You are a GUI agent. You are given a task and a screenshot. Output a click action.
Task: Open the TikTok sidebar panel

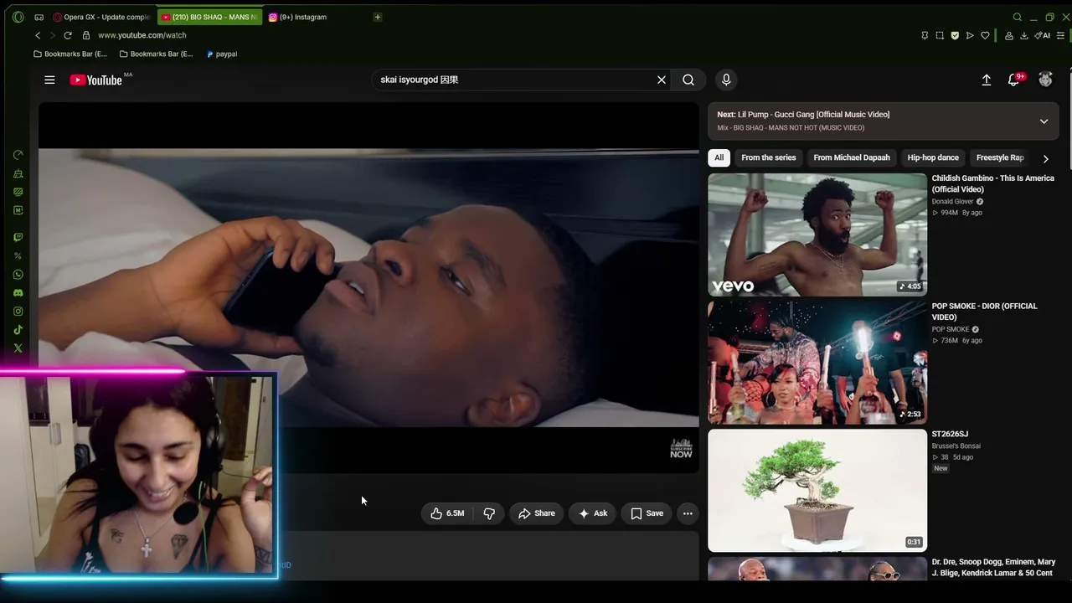pyautogui.click(x=18, y=330)
